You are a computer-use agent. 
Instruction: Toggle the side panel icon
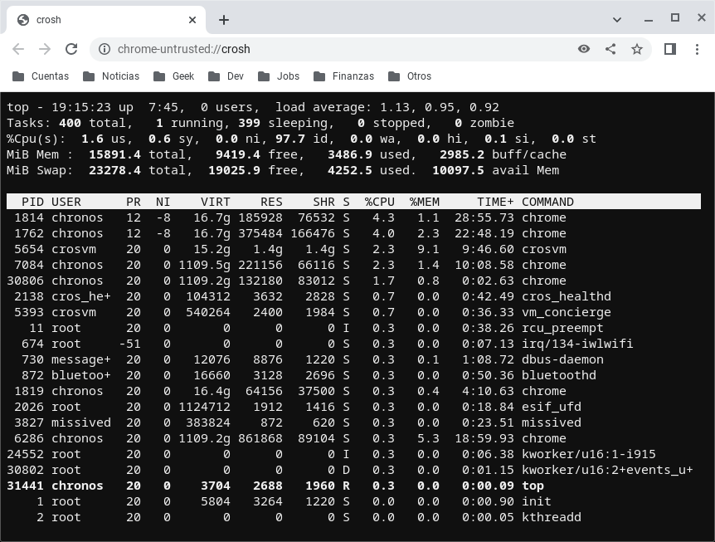[x=670, y=49]
